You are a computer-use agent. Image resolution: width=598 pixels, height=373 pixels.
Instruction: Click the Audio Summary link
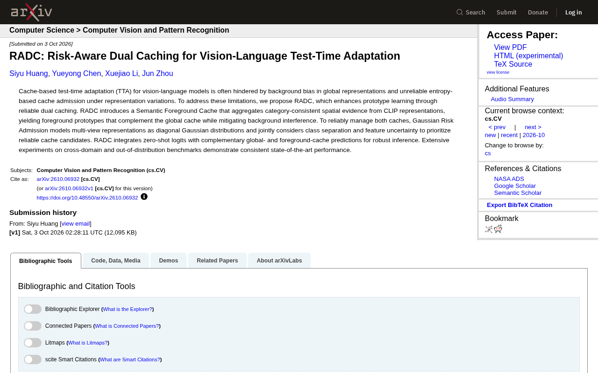tap(513, 99)
